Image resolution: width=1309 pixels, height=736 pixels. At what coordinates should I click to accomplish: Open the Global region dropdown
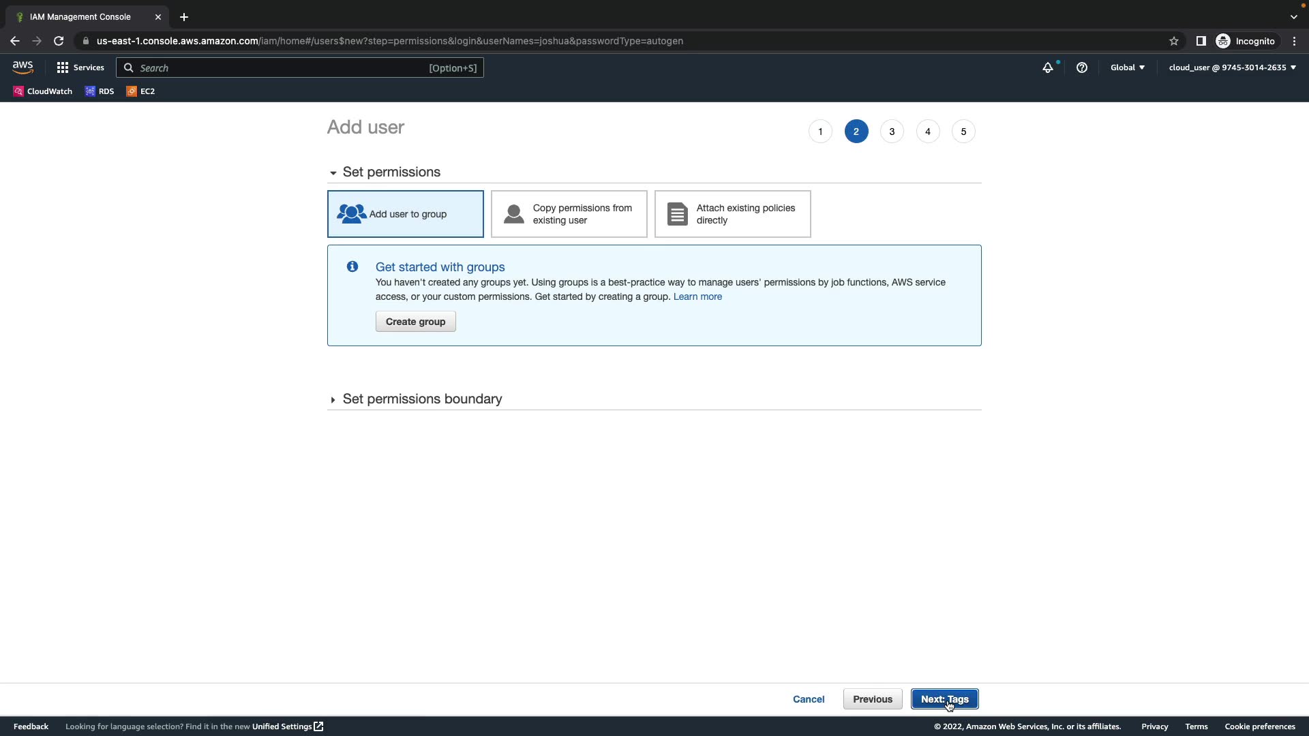click(1127, 67)
